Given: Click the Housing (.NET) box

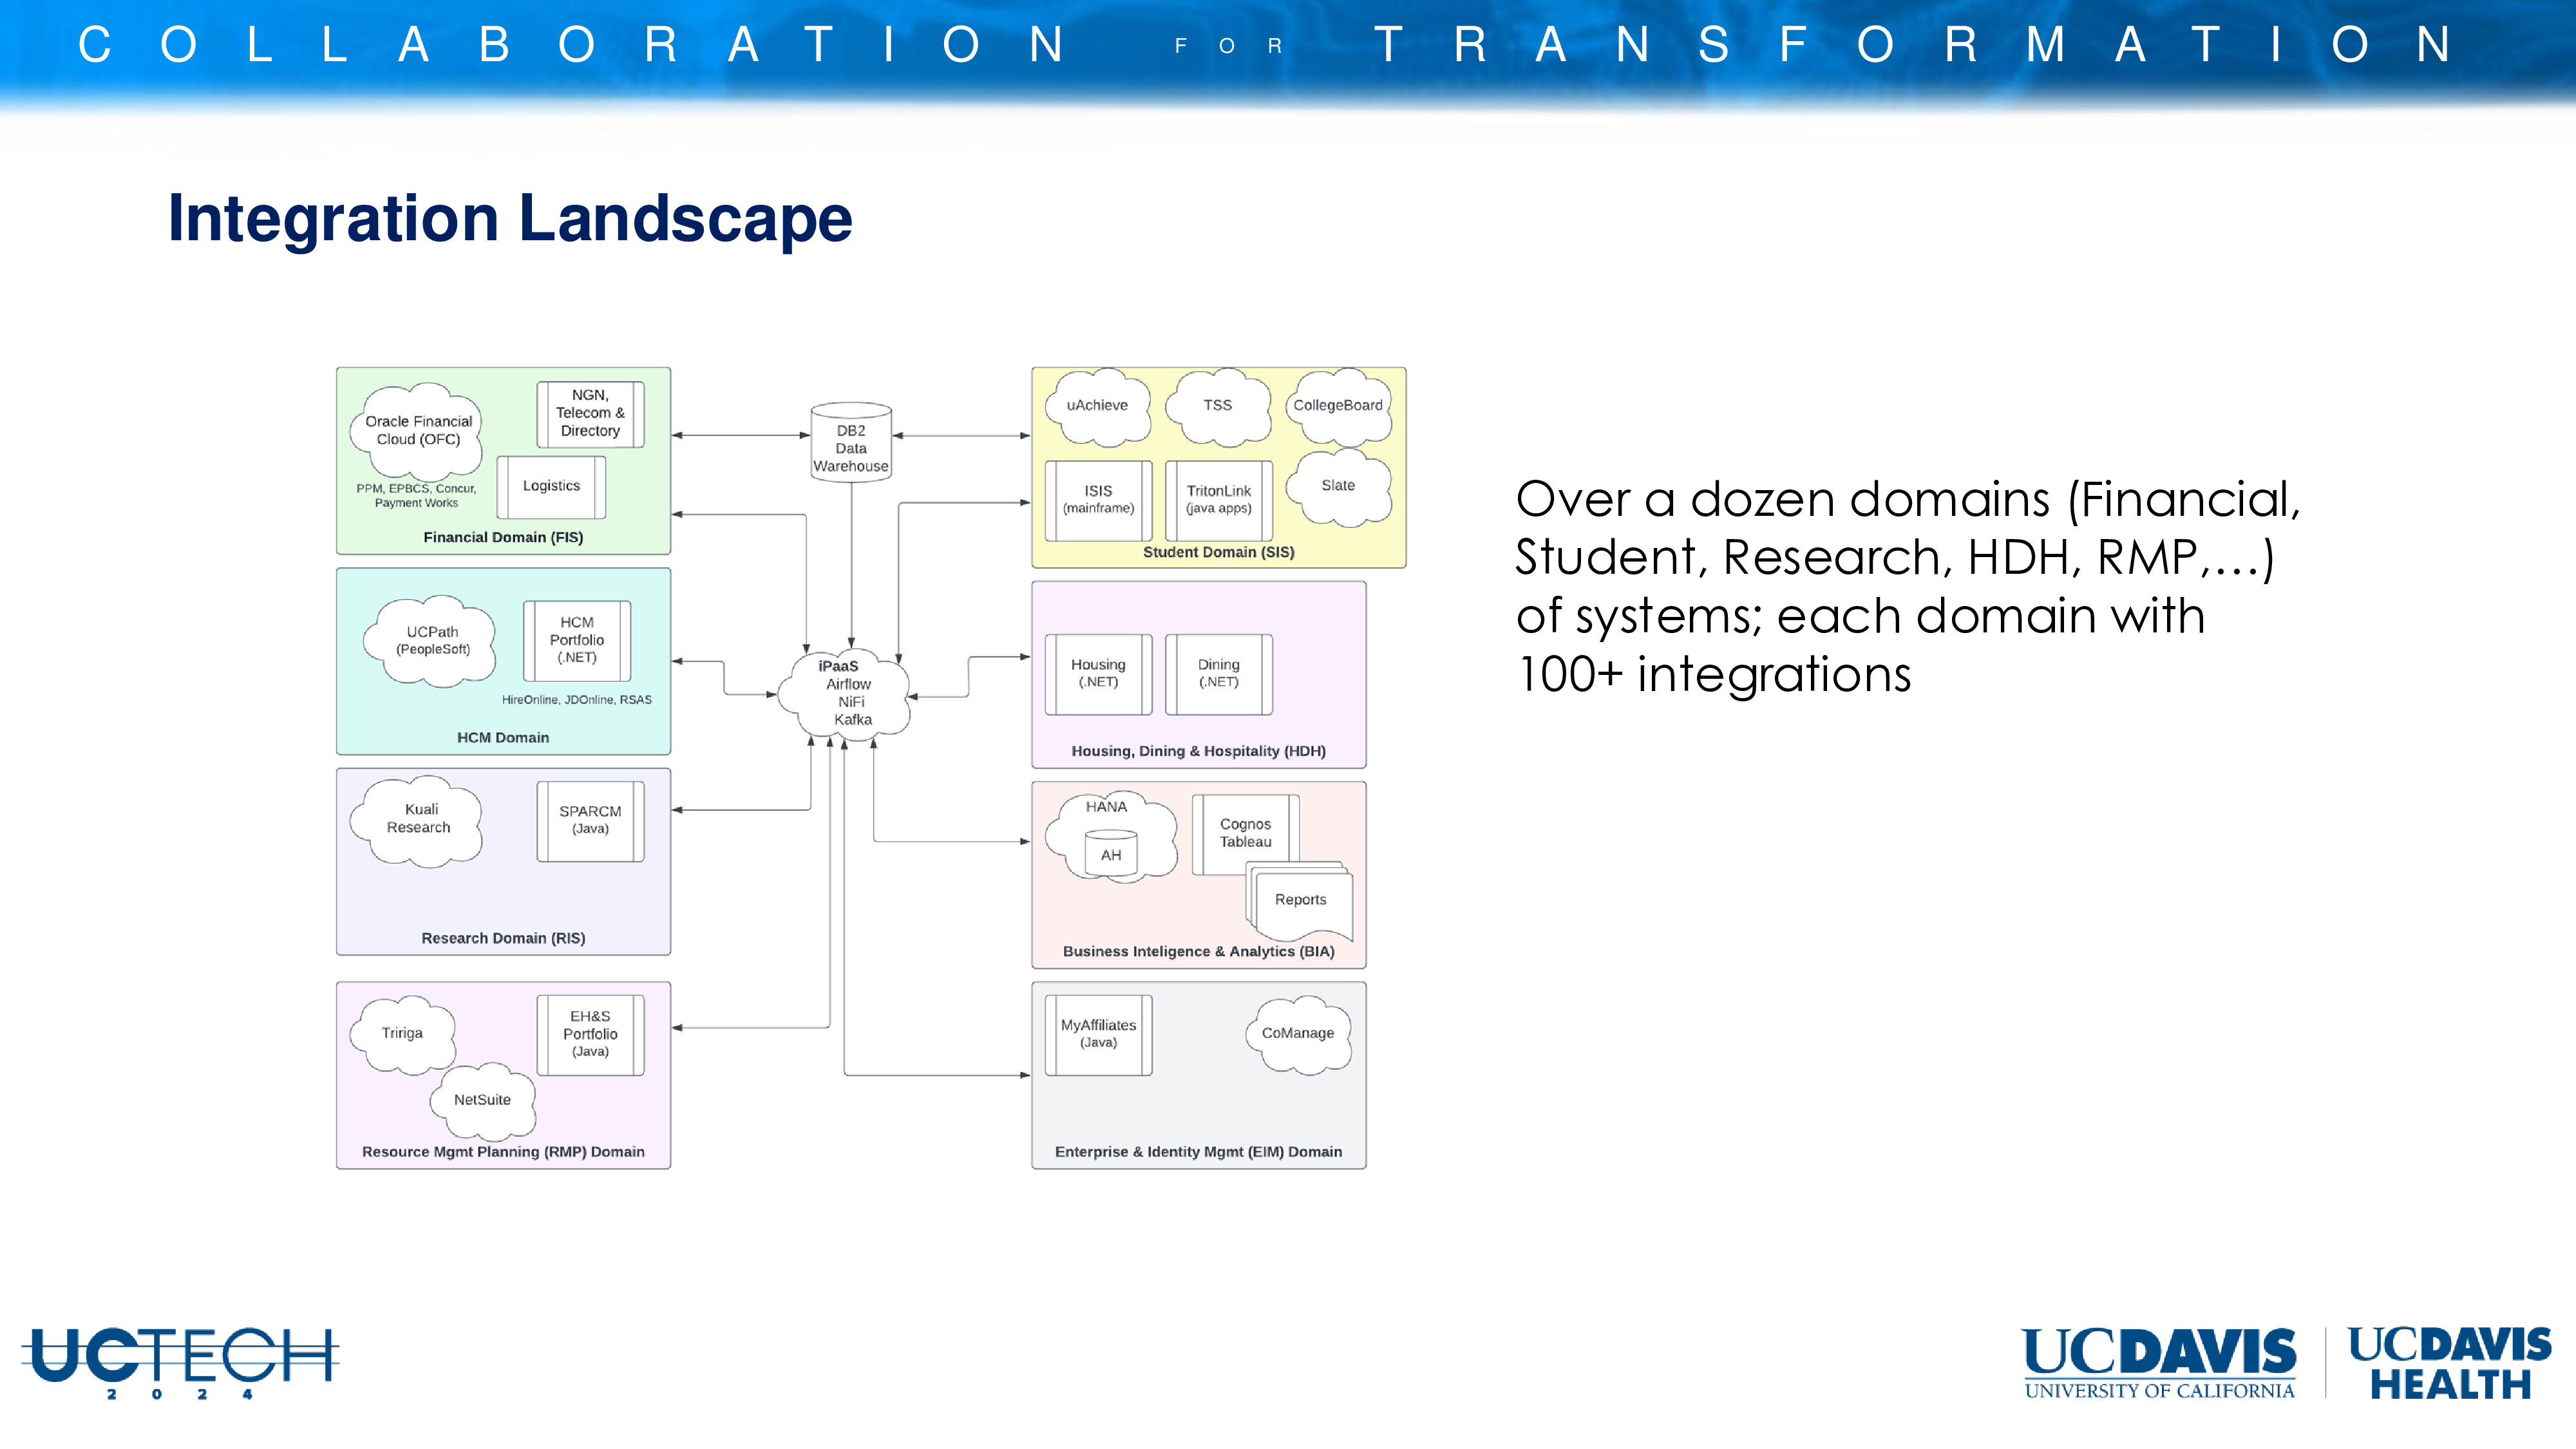Looking at the screenshot, I should click(1098, 674).
